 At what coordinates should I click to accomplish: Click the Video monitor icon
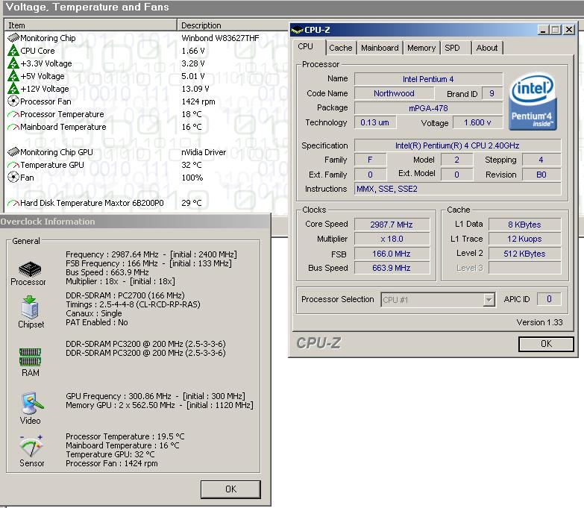click(31, 403)
